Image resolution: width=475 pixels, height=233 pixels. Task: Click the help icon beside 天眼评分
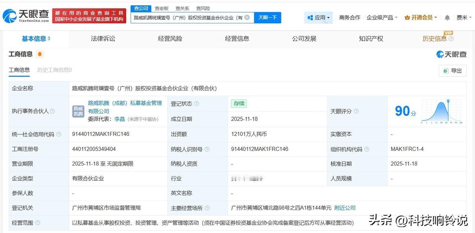[356, 111]
